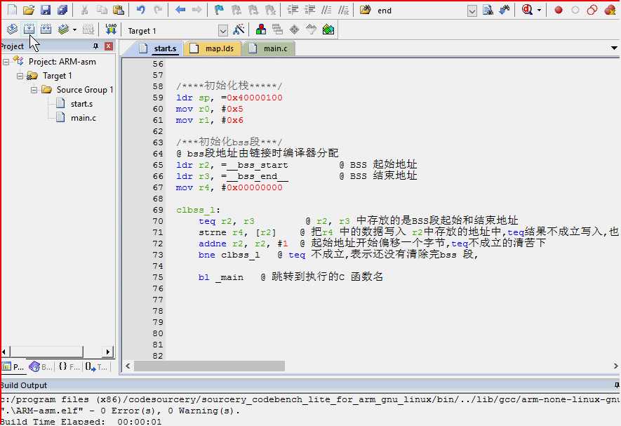Select main.c in the project tree
621x426 pixels.
point(84,118)
